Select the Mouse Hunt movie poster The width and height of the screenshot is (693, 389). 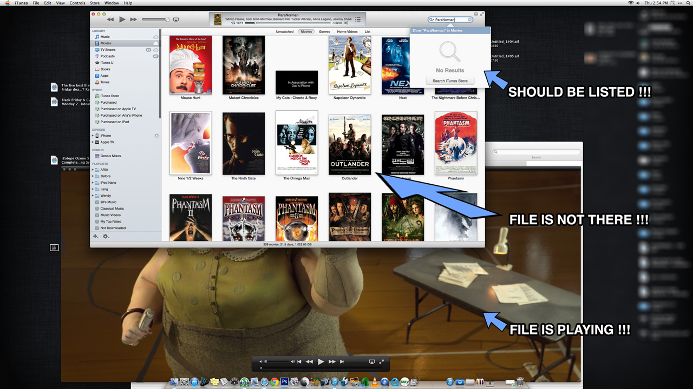(191, 65)
